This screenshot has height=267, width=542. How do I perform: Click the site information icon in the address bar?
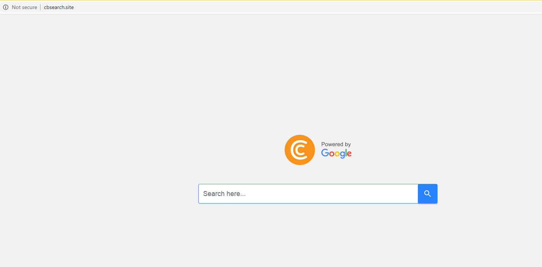[x=6, y=7]
